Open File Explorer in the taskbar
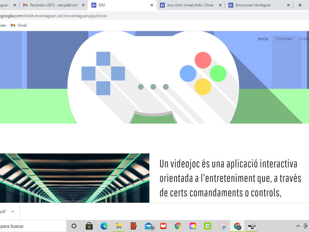Viewport: 309px width, 232px height. (x=119, y=226)
